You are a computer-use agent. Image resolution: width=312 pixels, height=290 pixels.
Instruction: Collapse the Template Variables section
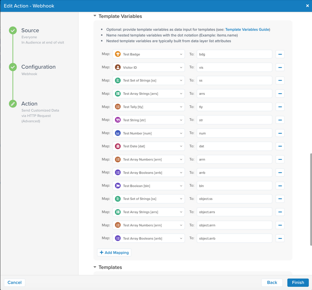pos(95,16)
